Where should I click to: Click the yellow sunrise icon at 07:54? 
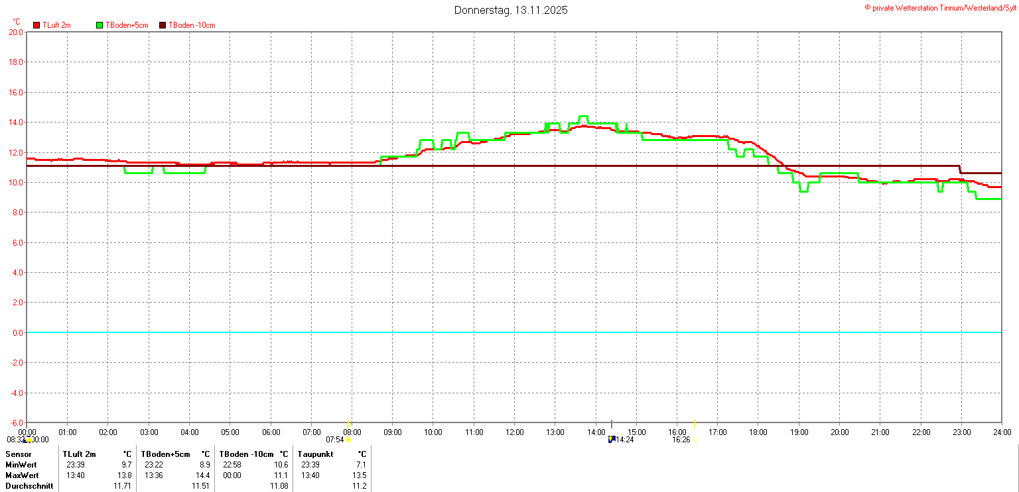pos(348,440)
